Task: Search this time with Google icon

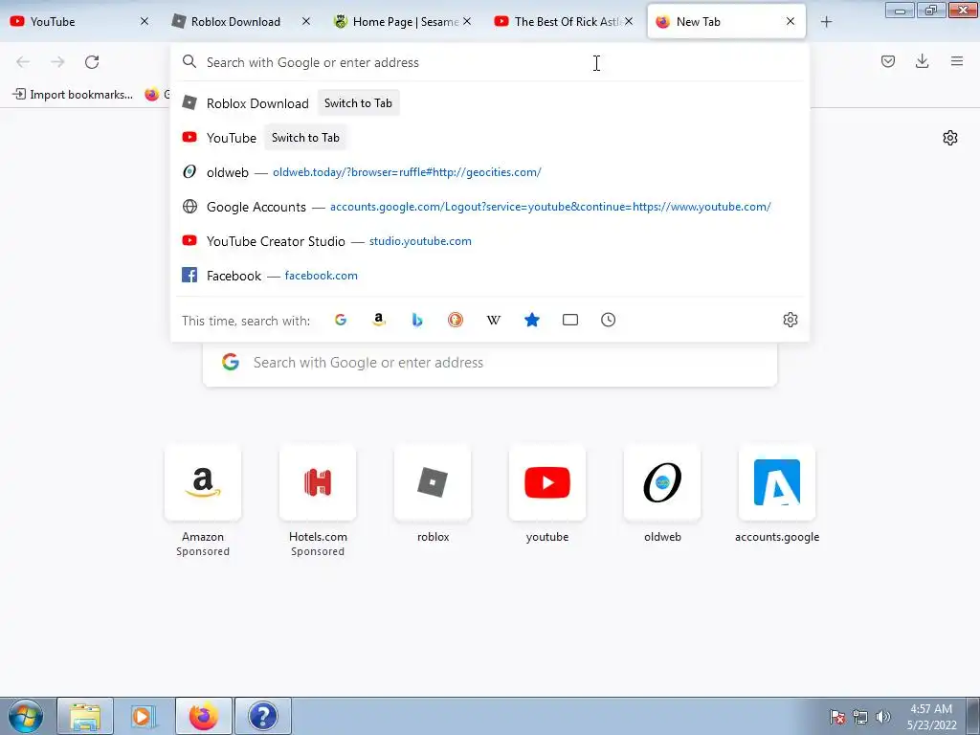Action: point(341,320)
